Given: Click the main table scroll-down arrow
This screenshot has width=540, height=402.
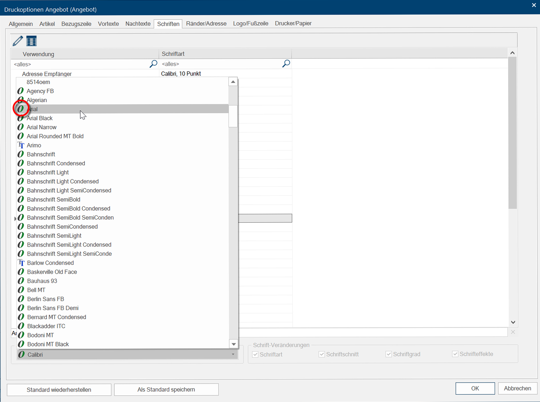Looking at the screenshot, I should click(x=512, y=322).
